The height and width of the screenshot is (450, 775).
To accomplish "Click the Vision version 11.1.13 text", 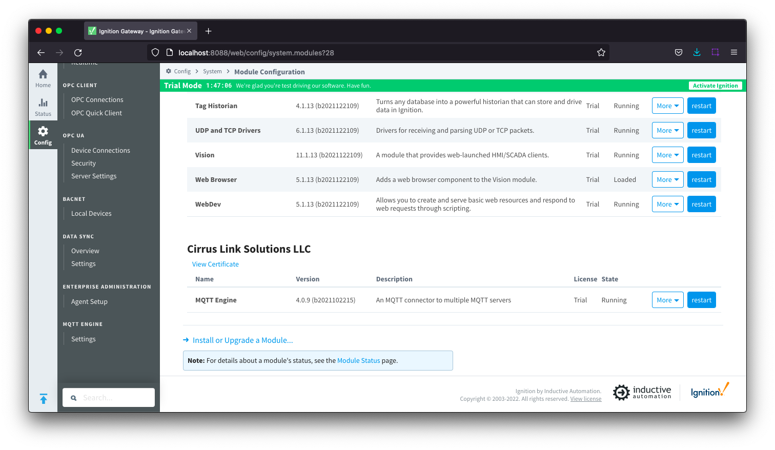I will coord(329,155).
